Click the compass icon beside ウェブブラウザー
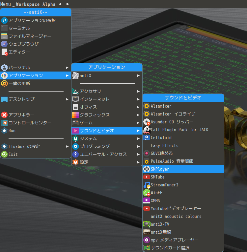 click(4, 44)
